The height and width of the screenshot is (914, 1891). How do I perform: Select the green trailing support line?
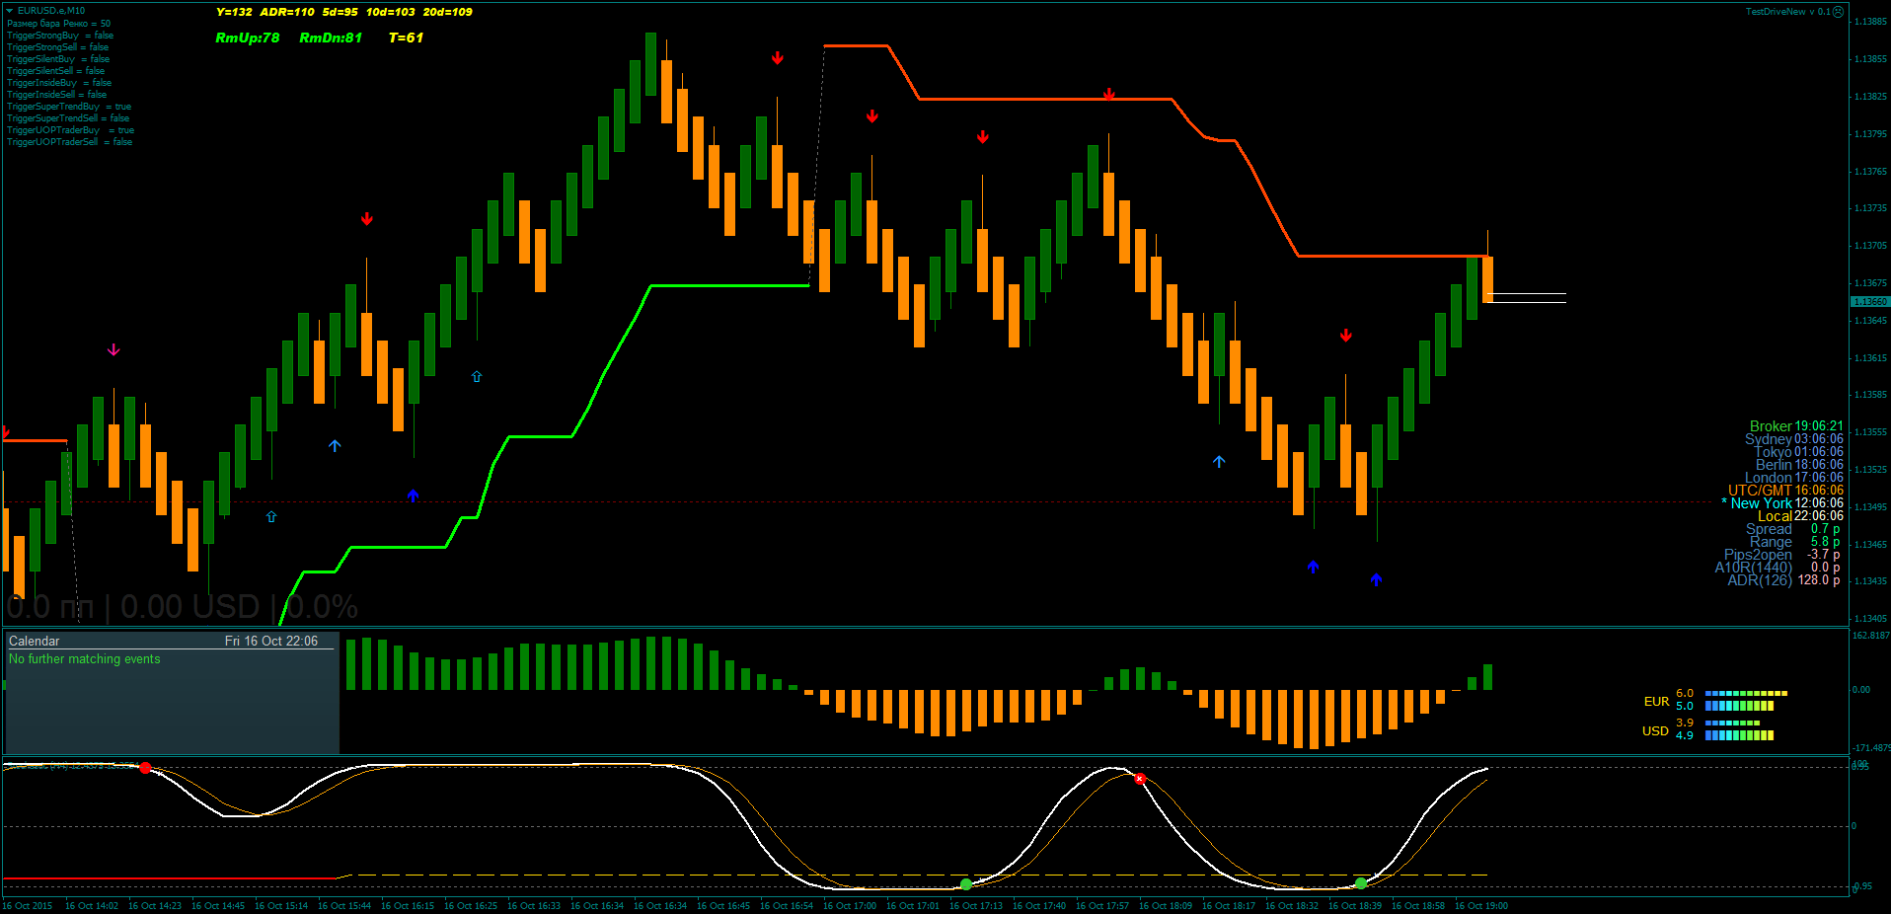coord(730,285)
